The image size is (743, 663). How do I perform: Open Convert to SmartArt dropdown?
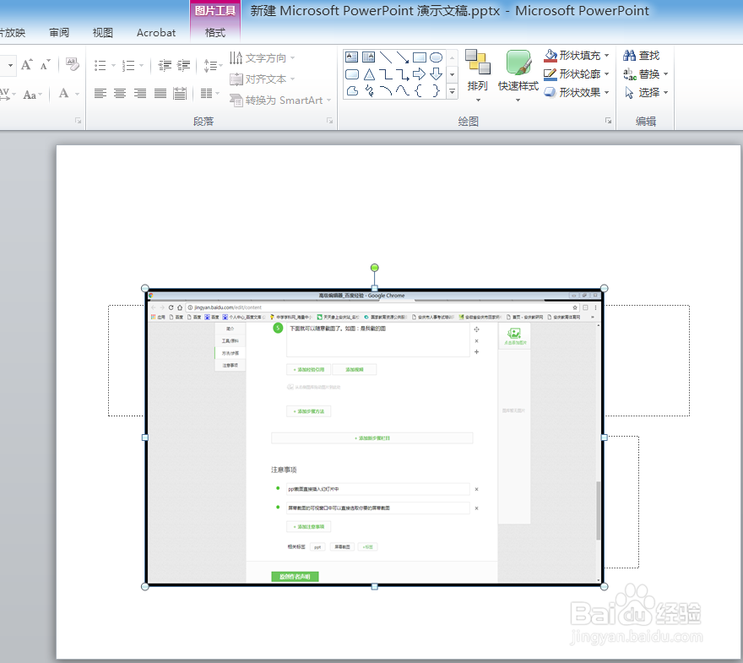point(280,101)
